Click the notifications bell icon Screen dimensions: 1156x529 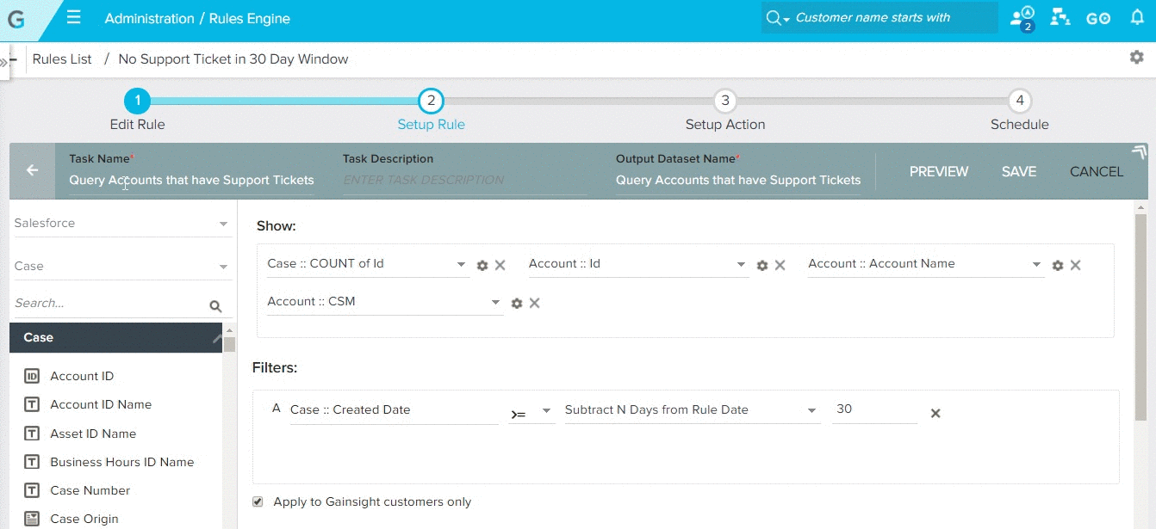(x=1137, y=18)
